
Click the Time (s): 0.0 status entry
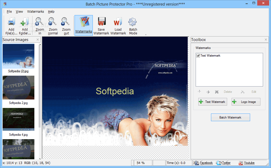176,163
